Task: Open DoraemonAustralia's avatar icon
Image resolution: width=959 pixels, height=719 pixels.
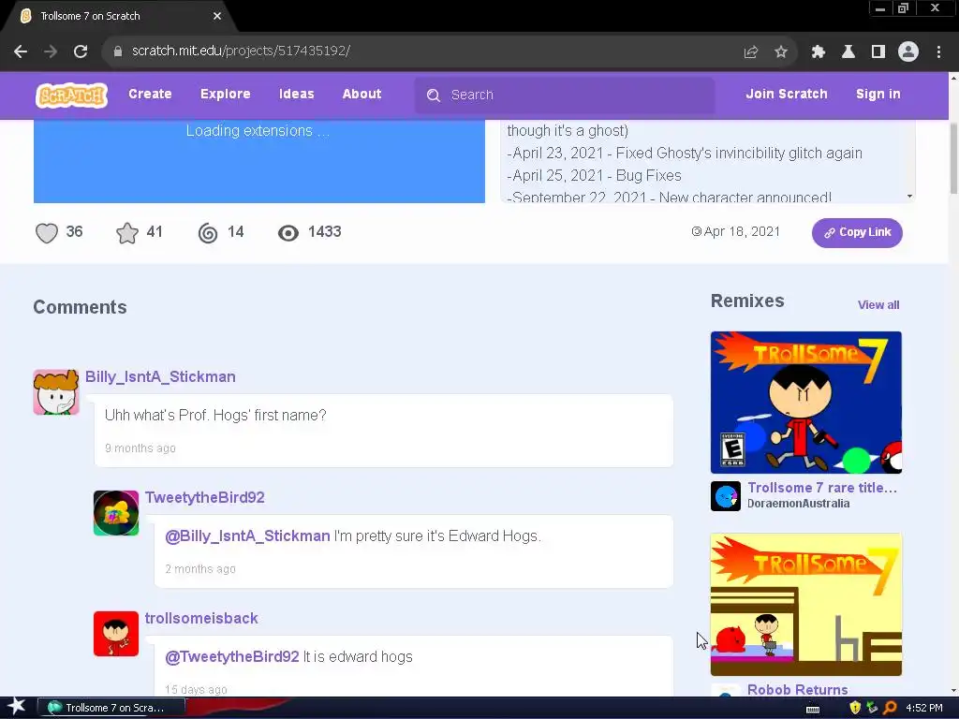Action: (x=726, y=496)
